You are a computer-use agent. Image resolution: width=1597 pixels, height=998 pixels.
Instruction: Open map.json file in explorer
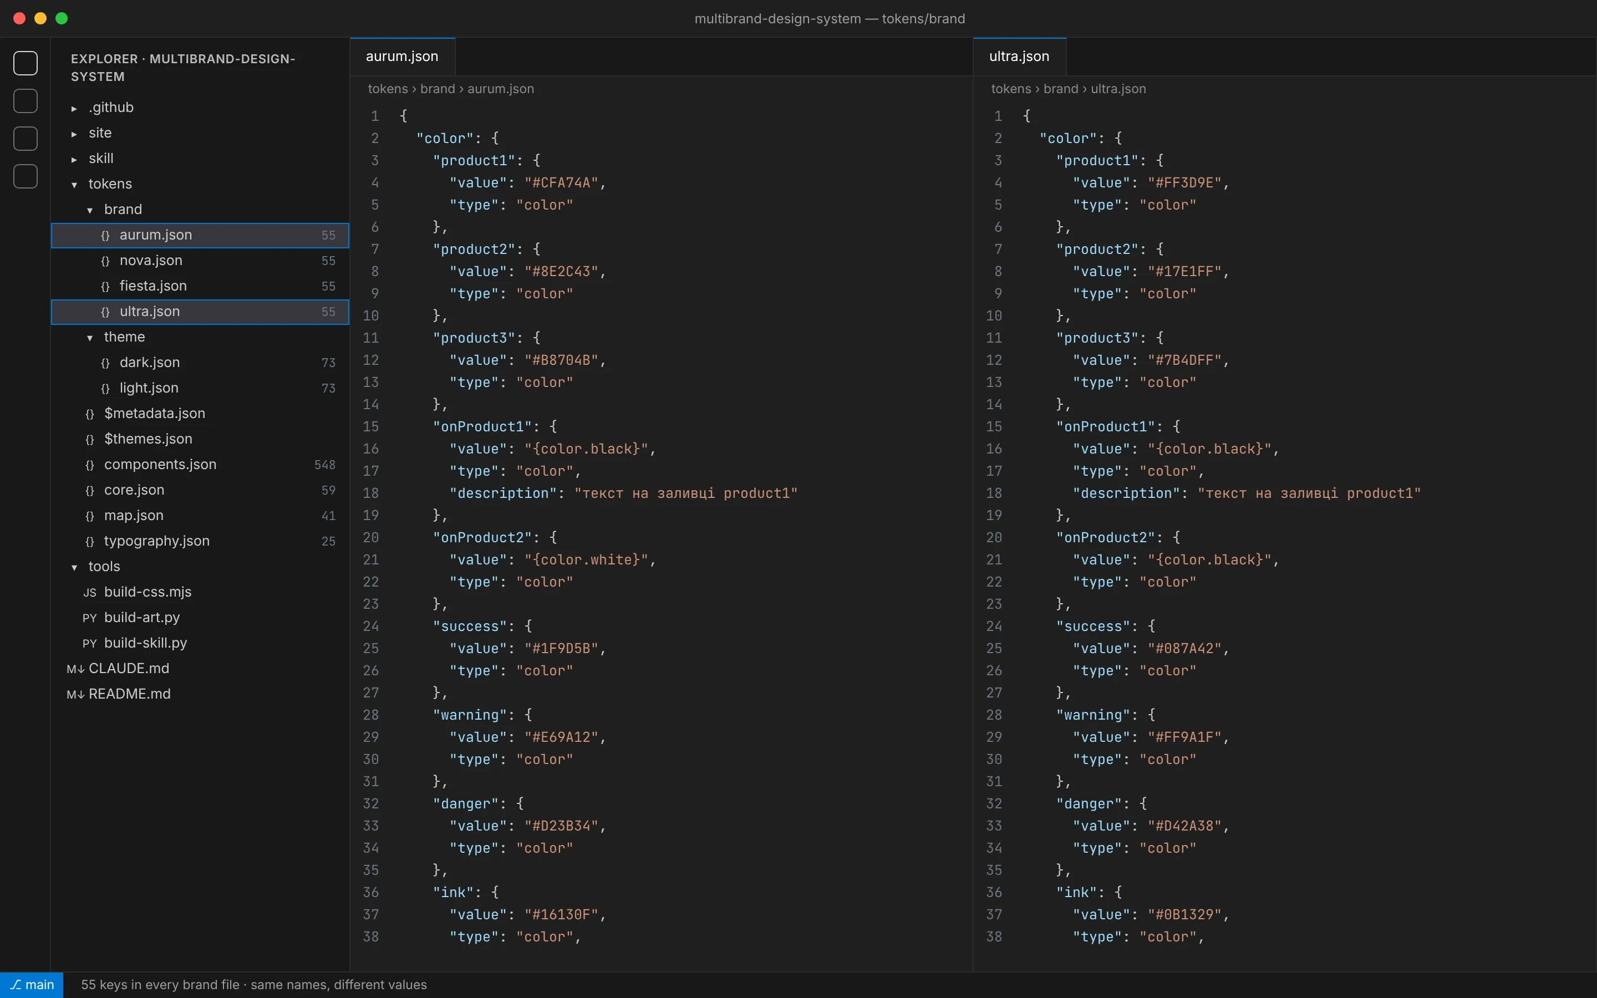(200, 516)
